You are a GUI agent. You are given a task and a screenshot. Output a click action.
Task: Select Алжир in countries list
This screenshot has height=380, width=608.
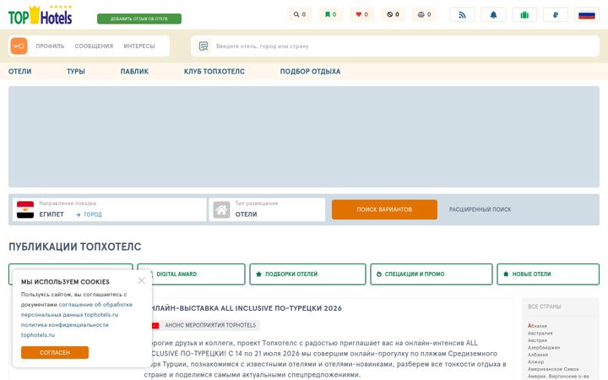(536, 361)
